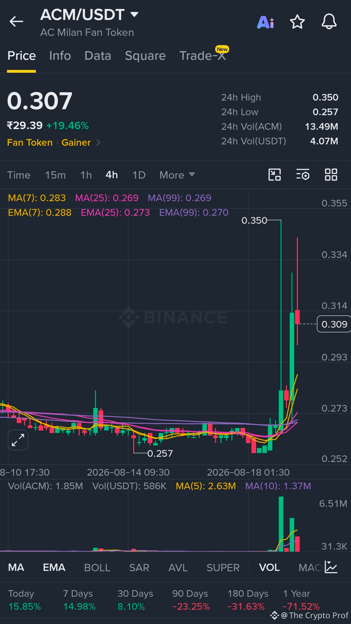Select the 15m timeframe
This screenshot has width=351, height=624.
coord(55,175)
